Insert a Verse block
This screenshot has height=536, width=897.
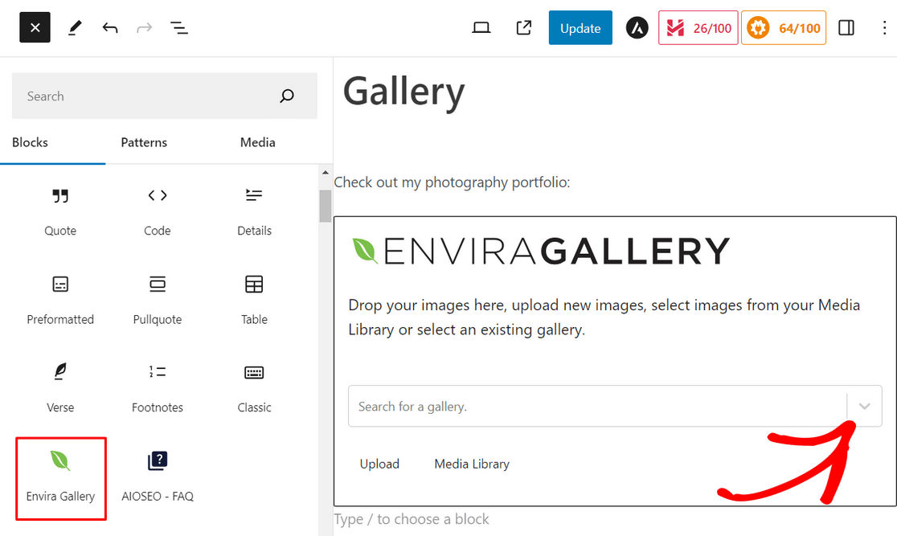coord(60,387)
